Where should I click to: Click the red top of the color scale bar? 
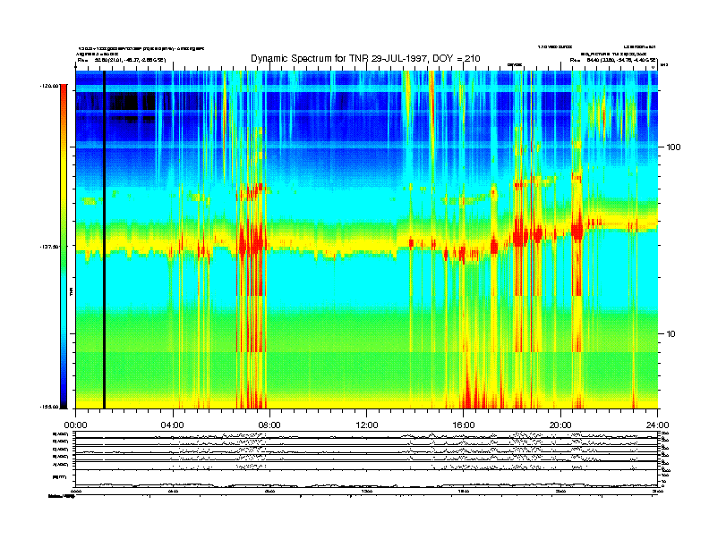tap(63, 98)
